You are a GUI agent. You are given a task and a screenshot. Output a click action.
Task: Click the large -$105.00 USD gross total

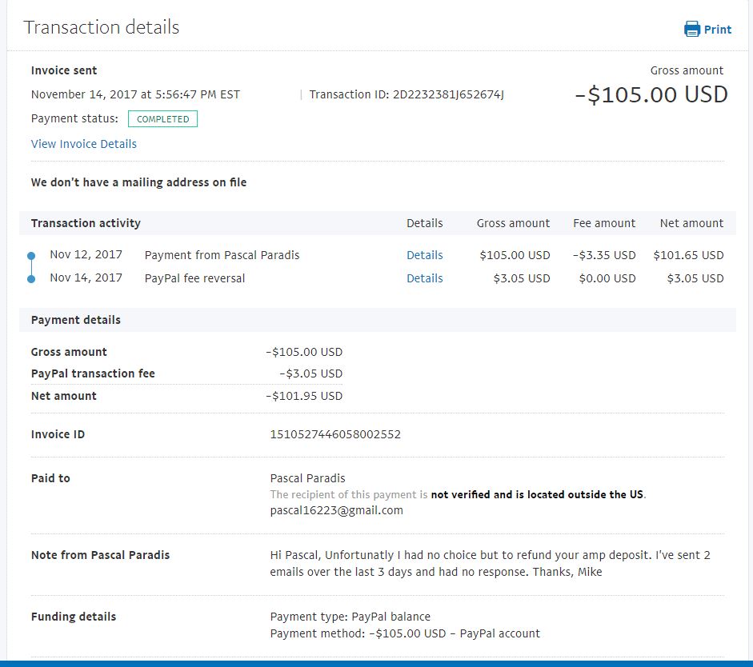pos(651,94)
